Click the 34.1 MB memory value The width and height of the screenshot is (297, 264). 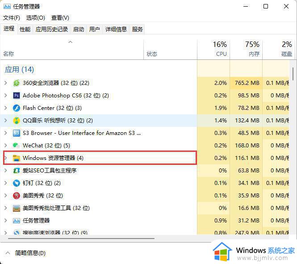[248, 183]
